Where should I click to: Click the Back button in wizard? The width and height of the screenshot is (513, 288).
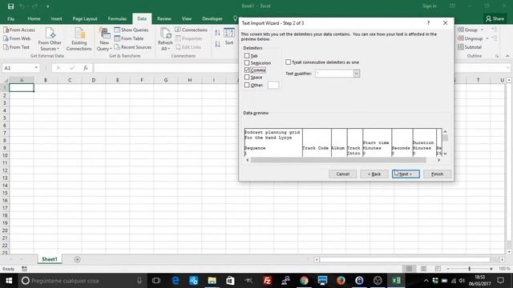point(374,174)
